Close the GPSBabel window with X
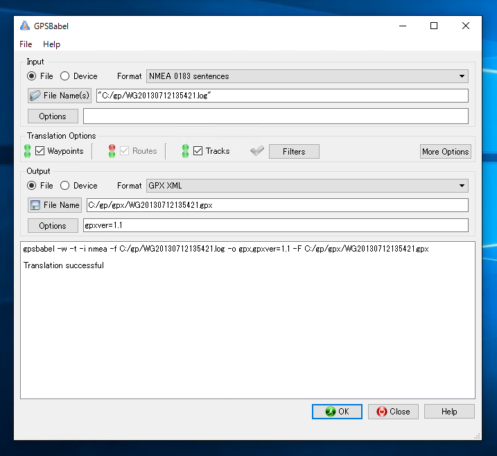The width and height of the screenshot is (497, 456). [466, 26]
